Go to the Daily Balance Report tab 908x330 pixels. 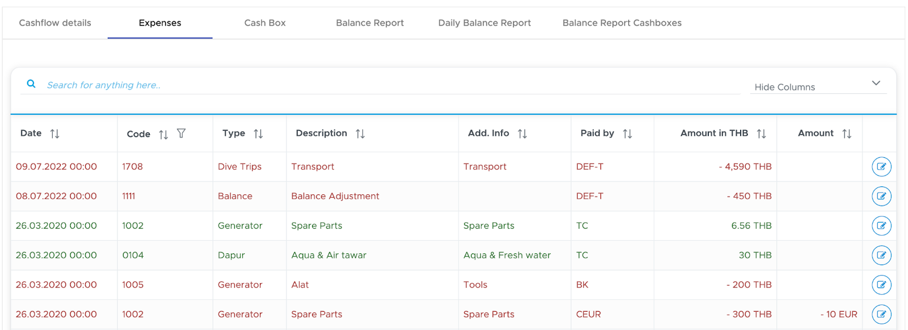(x=485, y=23)
